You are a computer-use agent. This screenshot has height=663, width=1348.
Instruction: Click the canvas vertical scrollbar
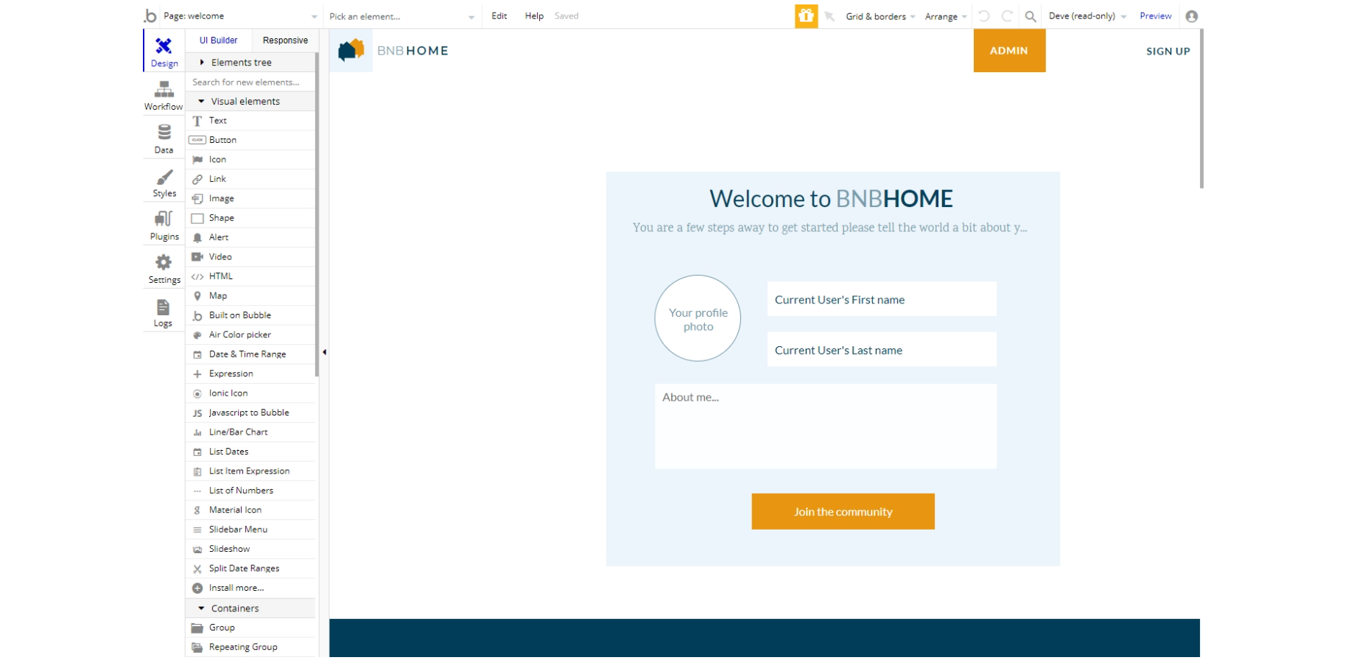(1201, 109)
